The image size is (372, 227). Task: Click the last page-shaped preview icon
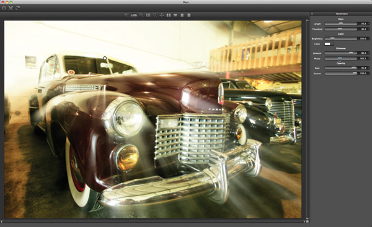click(189, 15)
